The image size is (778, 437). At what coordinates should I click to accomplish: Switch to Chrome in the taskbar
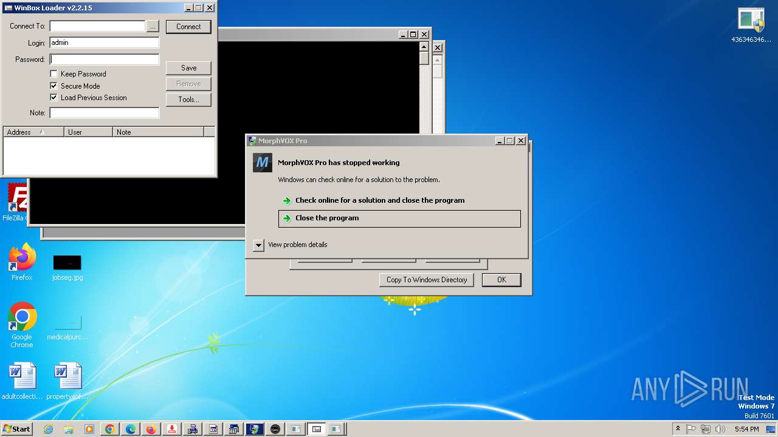(x=110, y=429)
